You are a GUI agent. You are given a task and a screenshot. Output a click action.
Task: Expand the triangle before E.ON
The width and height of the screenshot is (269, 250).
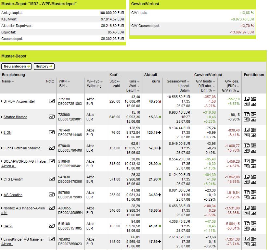(2, 132)
